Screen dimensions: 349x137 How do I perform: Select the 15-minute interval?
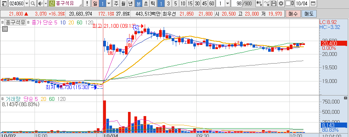point(190,3)
